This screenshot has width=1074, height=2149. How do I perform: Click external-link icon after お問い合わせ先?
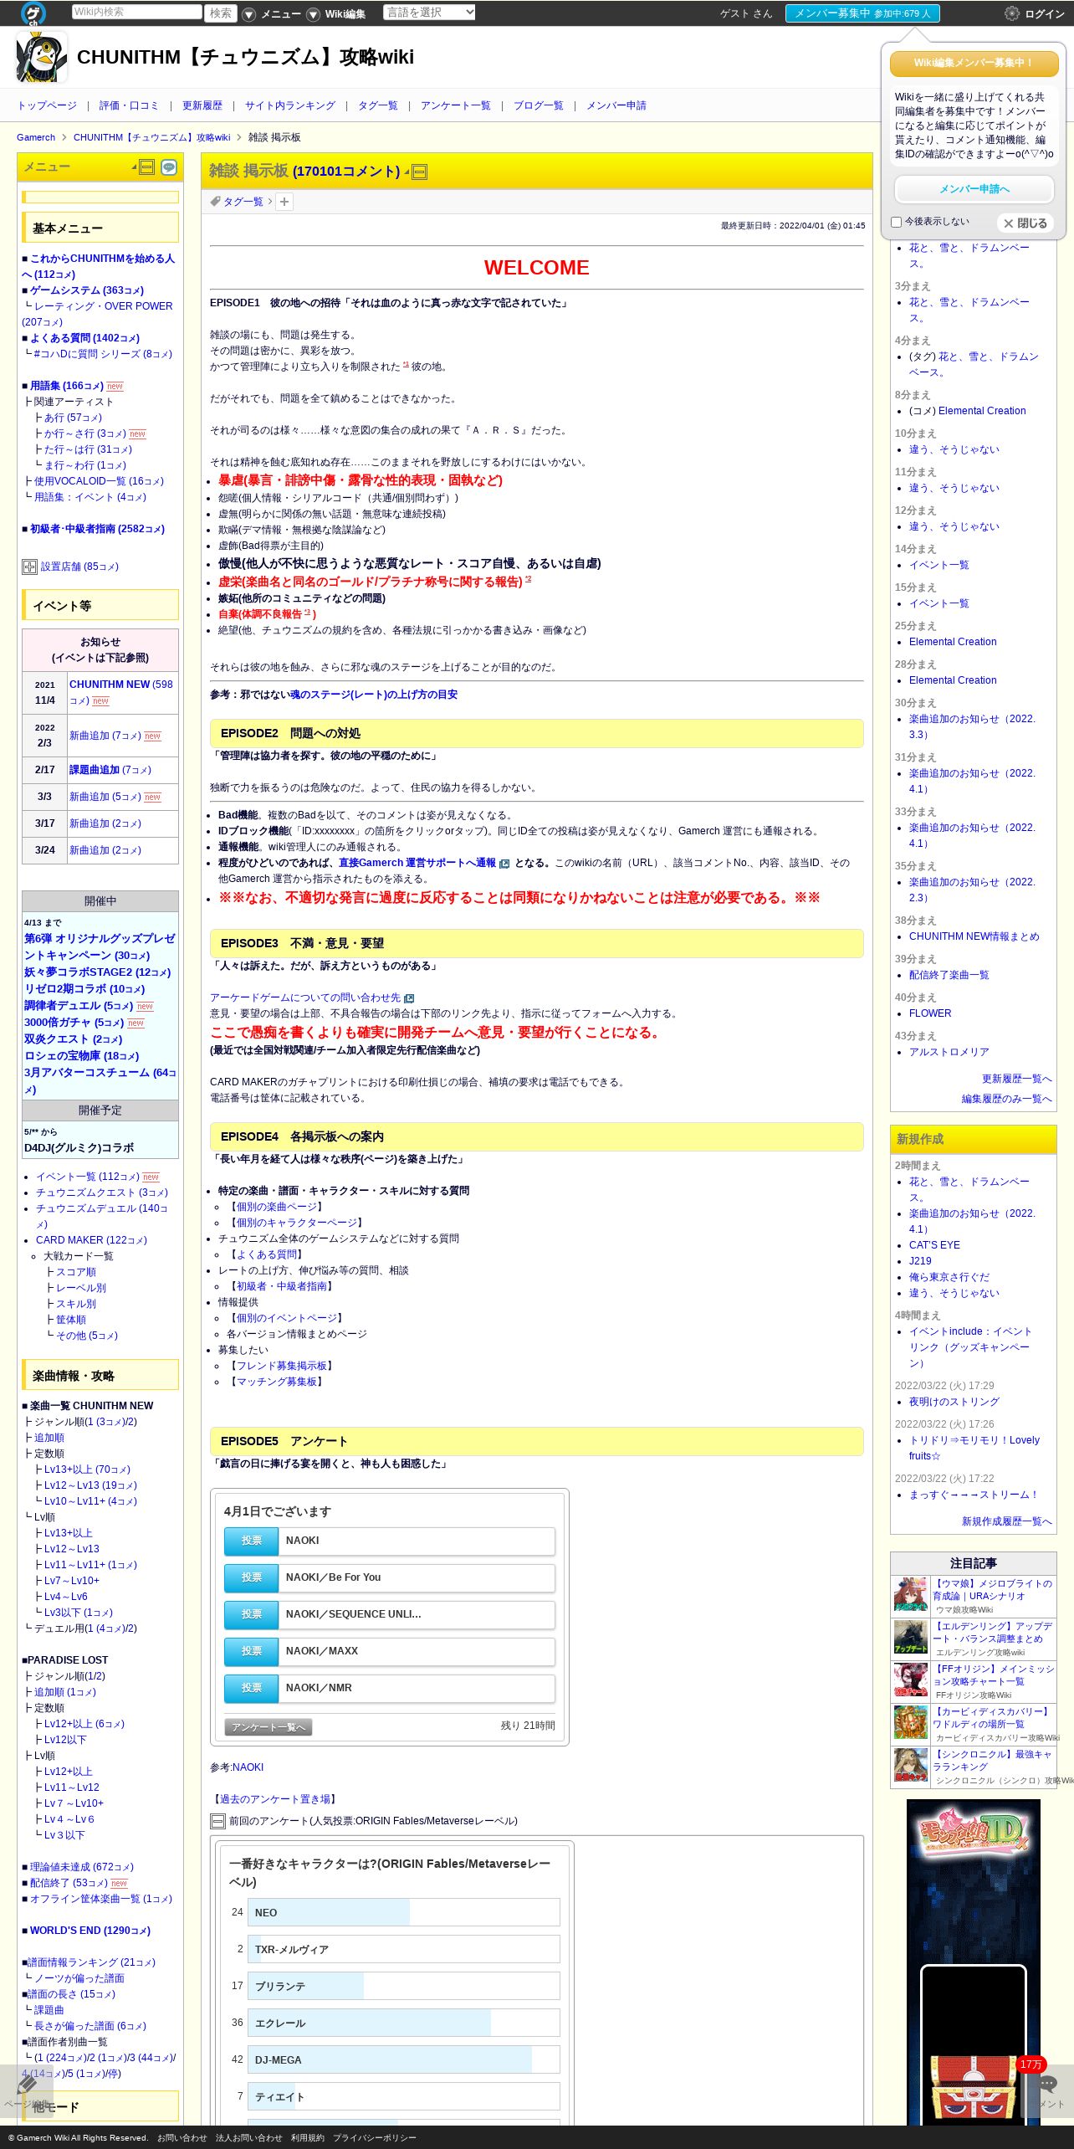point(409,998)
